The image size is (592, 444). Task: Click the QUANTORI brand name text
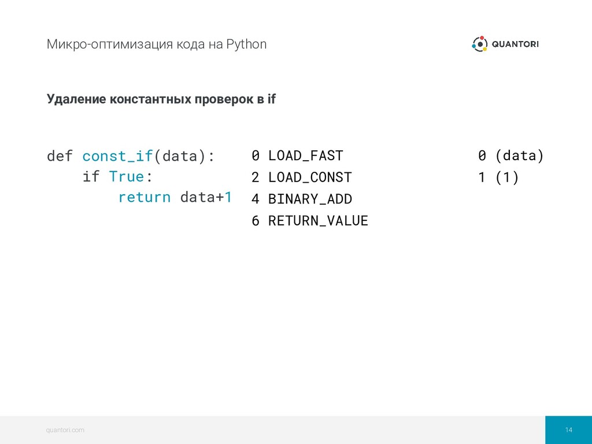click(515, 44)
